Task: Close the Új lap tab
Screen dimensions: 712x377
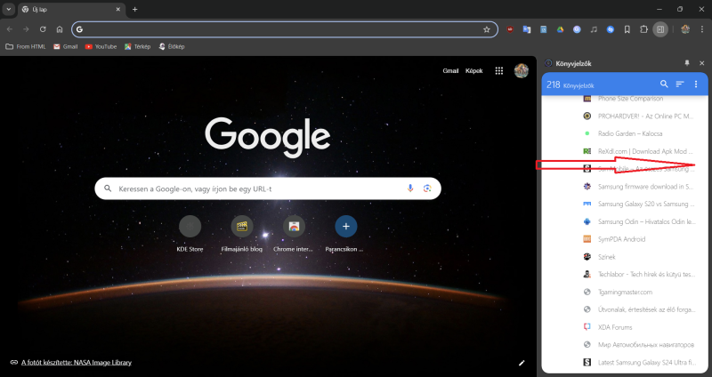Action: click(x=118, y=9)
